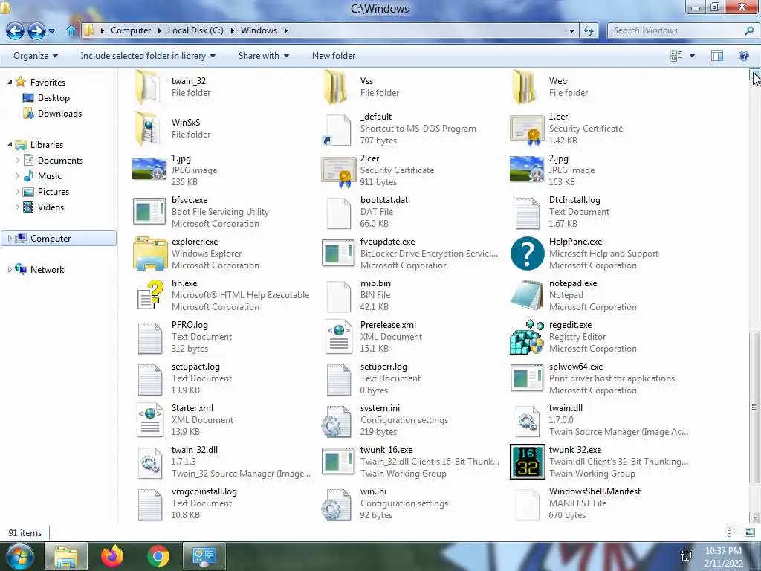Click the vertical scrollbar thumb

pos(754,407)
